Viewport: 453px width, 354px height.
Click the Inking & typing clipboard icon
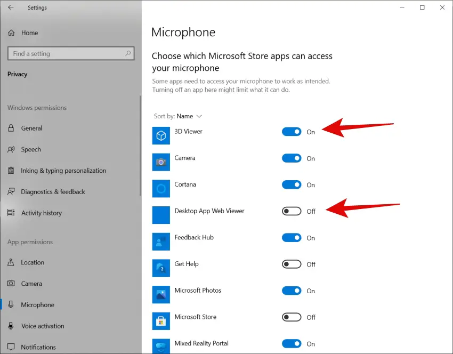click(11, 171)
